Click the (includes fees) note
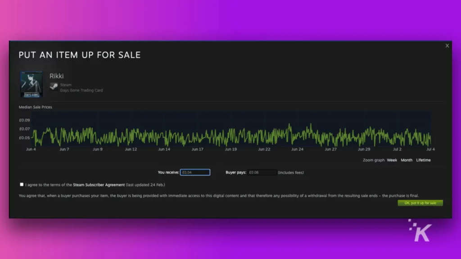The width and height of the screenshot is (461, 259). [291, 173]
